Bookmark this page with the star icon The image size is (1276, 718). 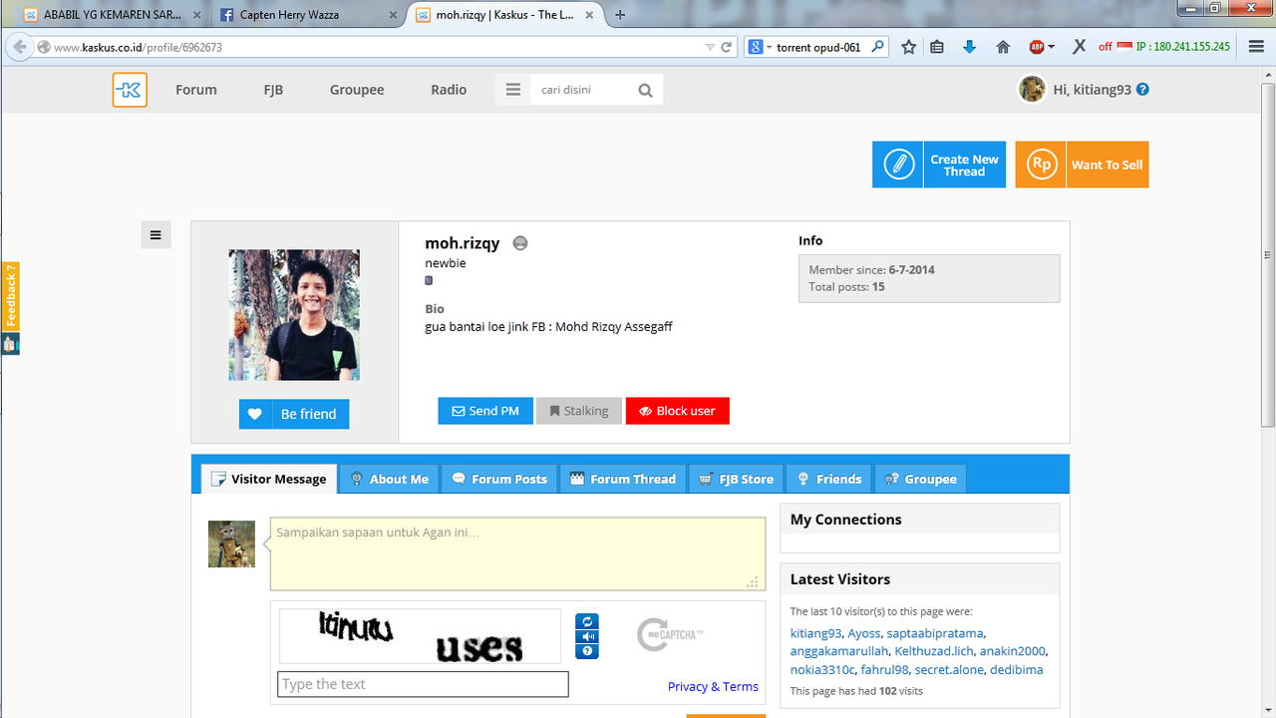tap(908, 47)
